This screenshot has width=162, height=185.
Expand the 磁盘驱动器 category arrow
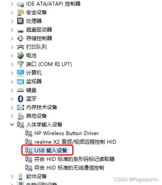point(12,30)
